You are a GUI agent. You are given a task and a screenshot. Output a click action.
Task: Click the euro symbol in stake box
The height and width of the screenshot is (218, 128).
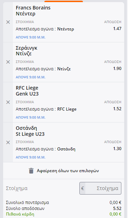[83, 188]
